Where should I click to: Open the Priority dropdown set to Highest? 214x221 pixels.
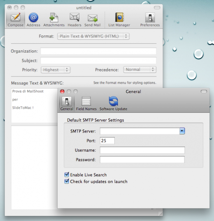click(56, 70)
